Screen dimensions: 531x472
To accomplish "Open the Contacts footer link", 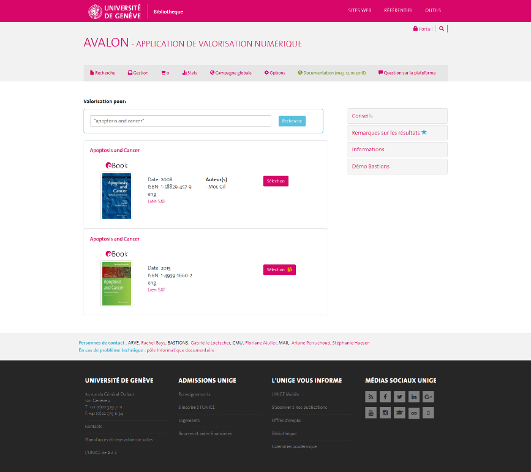I will (x=94, y=426).
